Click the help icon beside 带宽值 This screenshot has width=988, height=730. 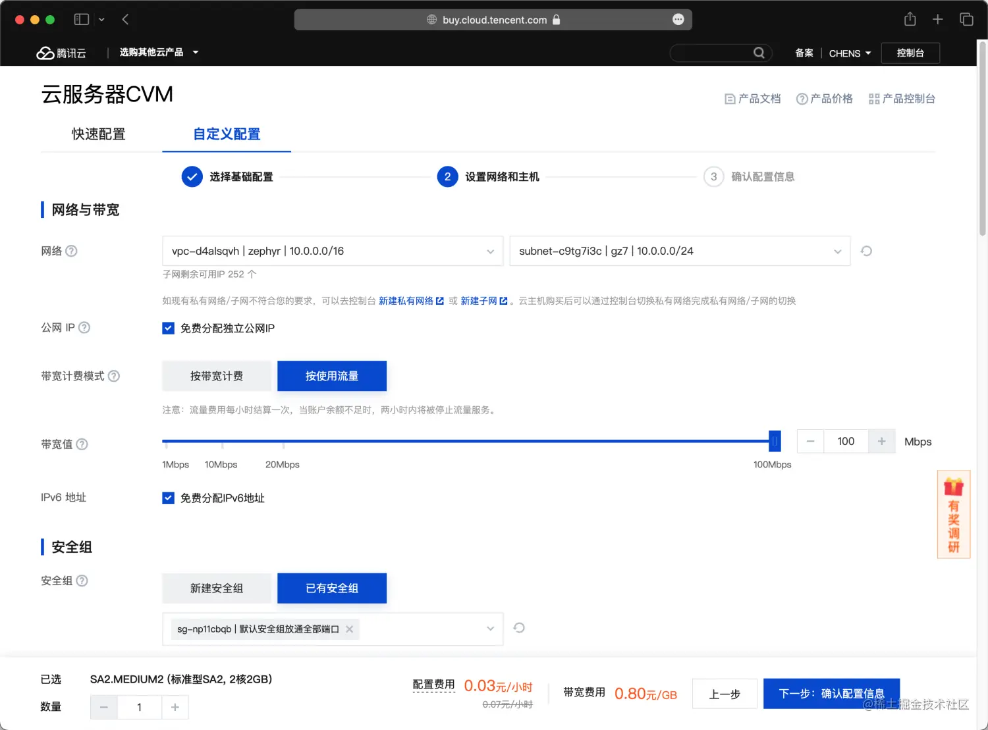coord(82,444)
